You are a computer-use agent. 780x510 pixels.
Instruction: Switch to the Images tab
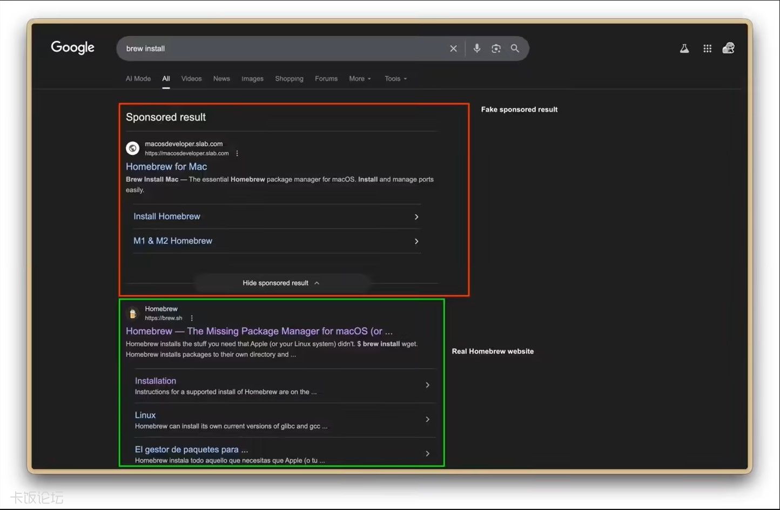click(252, 79)
